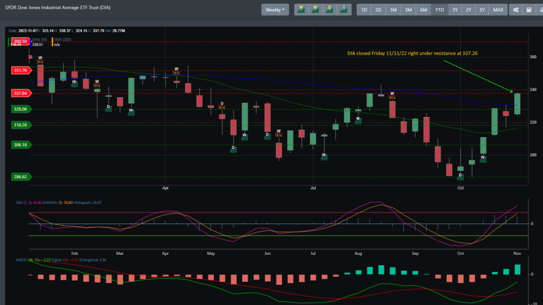Select the 5D time range
Image resolution: width=543 pixels, height=305 pixels.
(x=378, y=10)
